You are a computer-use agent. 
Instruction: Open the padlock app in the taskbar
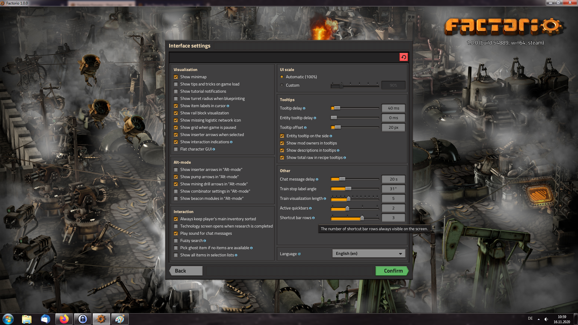tap(83, 319)
